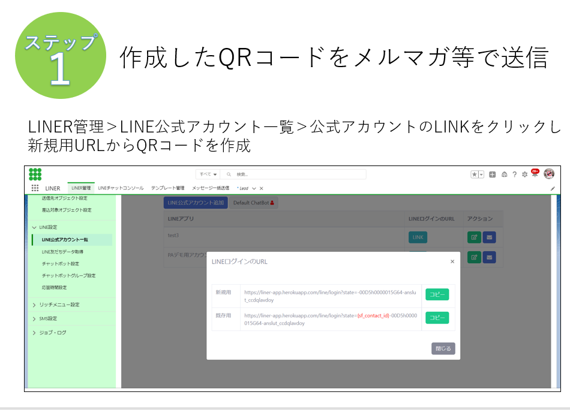Click the 検索 search input field
570x410 pixels.
tap(294, 174)
